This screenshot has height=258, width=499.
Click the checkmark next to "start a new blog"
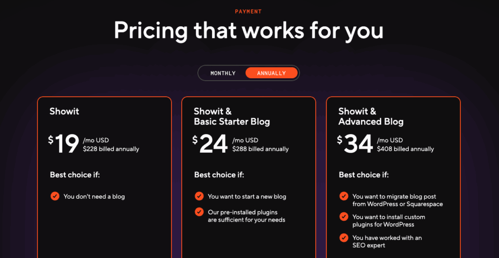[x=199, y=196]
